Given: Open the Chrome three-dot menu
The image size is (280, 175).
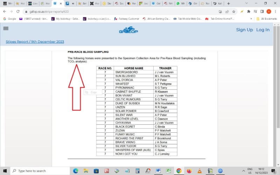Looking at the screenshot, I should click(275, 11).
